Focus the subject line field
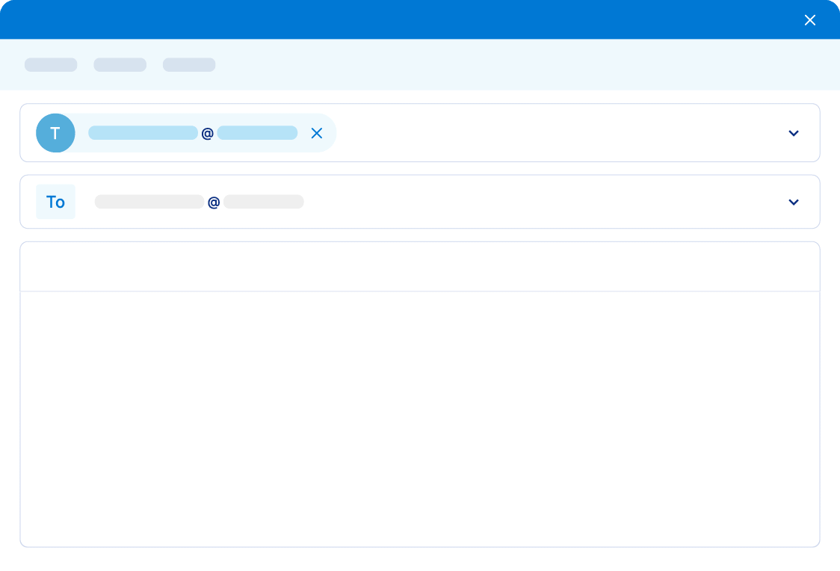The height and width of the screenshot is (571, 840). click(419, 267)
